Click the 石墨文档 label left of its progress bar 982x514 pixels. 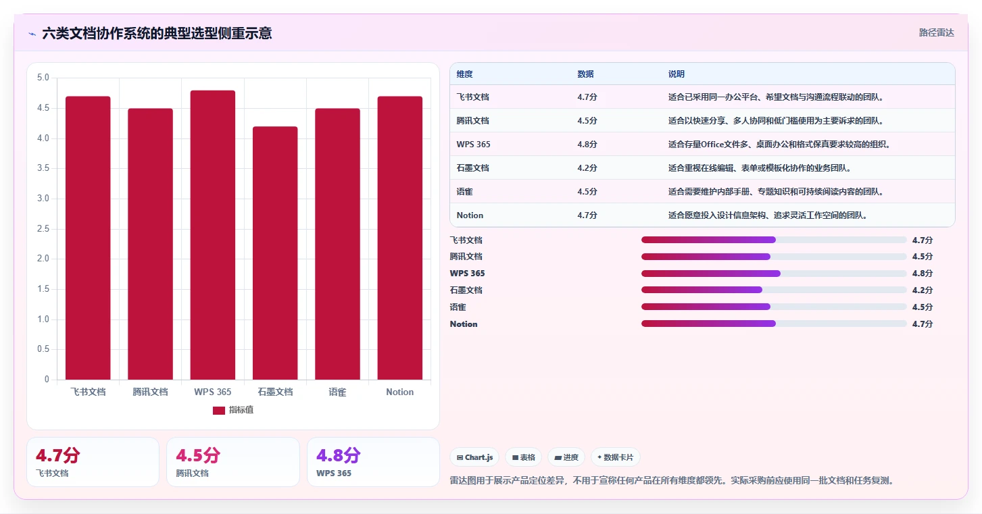[466, 290]
